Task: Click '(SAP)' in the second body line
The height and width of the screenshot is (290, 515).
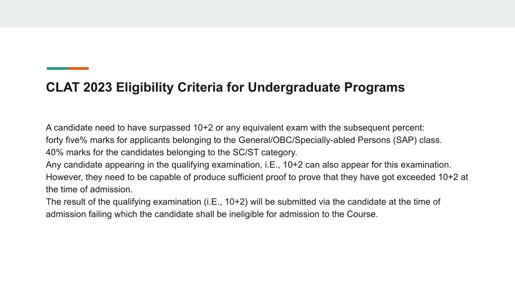Action: 405,140
